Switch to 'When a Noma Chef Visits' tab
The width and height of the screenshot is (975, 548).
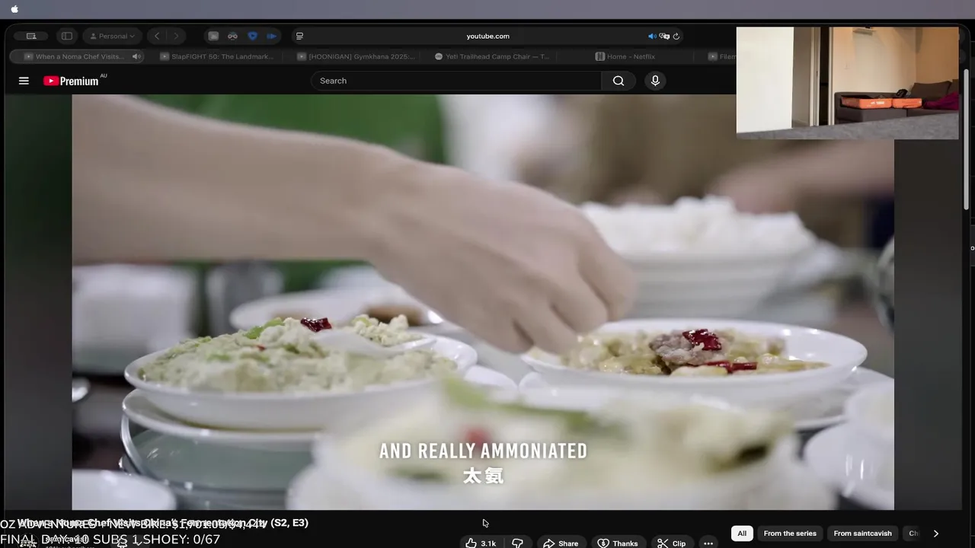tap(78, 56)
